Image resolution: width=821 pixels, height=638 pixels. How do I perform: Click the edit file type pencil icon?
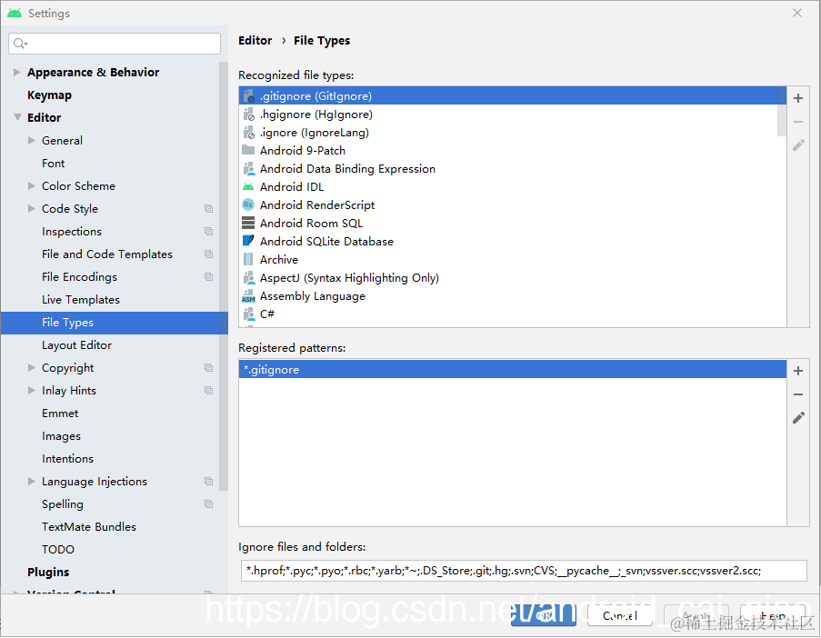pos(798,145)
